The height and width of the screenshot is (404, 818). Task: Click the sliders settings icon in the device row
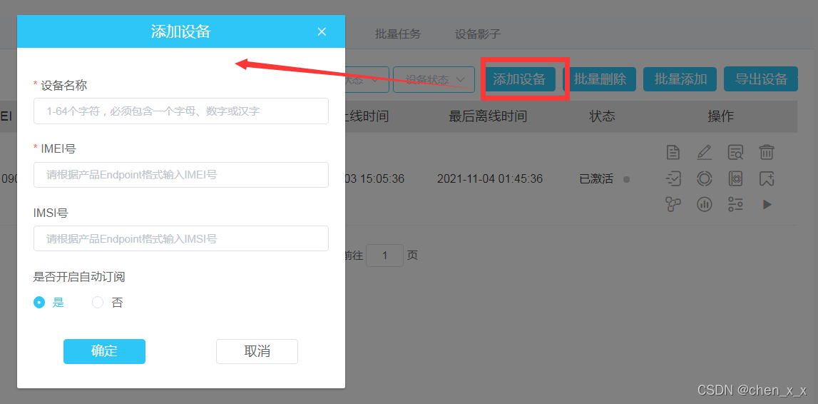pyautogui.click(x=735, y=204)
